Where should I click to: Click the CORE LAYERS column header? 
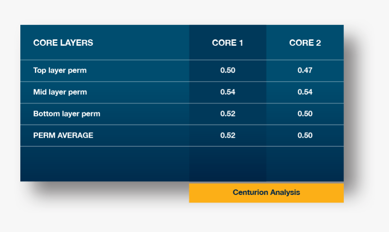click(x=63, y=43)
